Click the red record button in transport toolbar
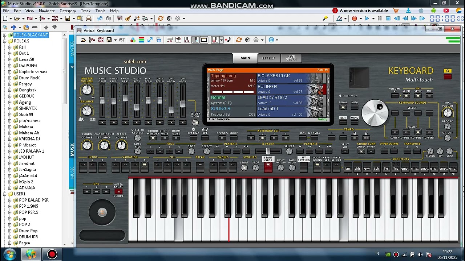Image resolution: width=465 pixels, height=261 pixels. (x=355, y=18)
